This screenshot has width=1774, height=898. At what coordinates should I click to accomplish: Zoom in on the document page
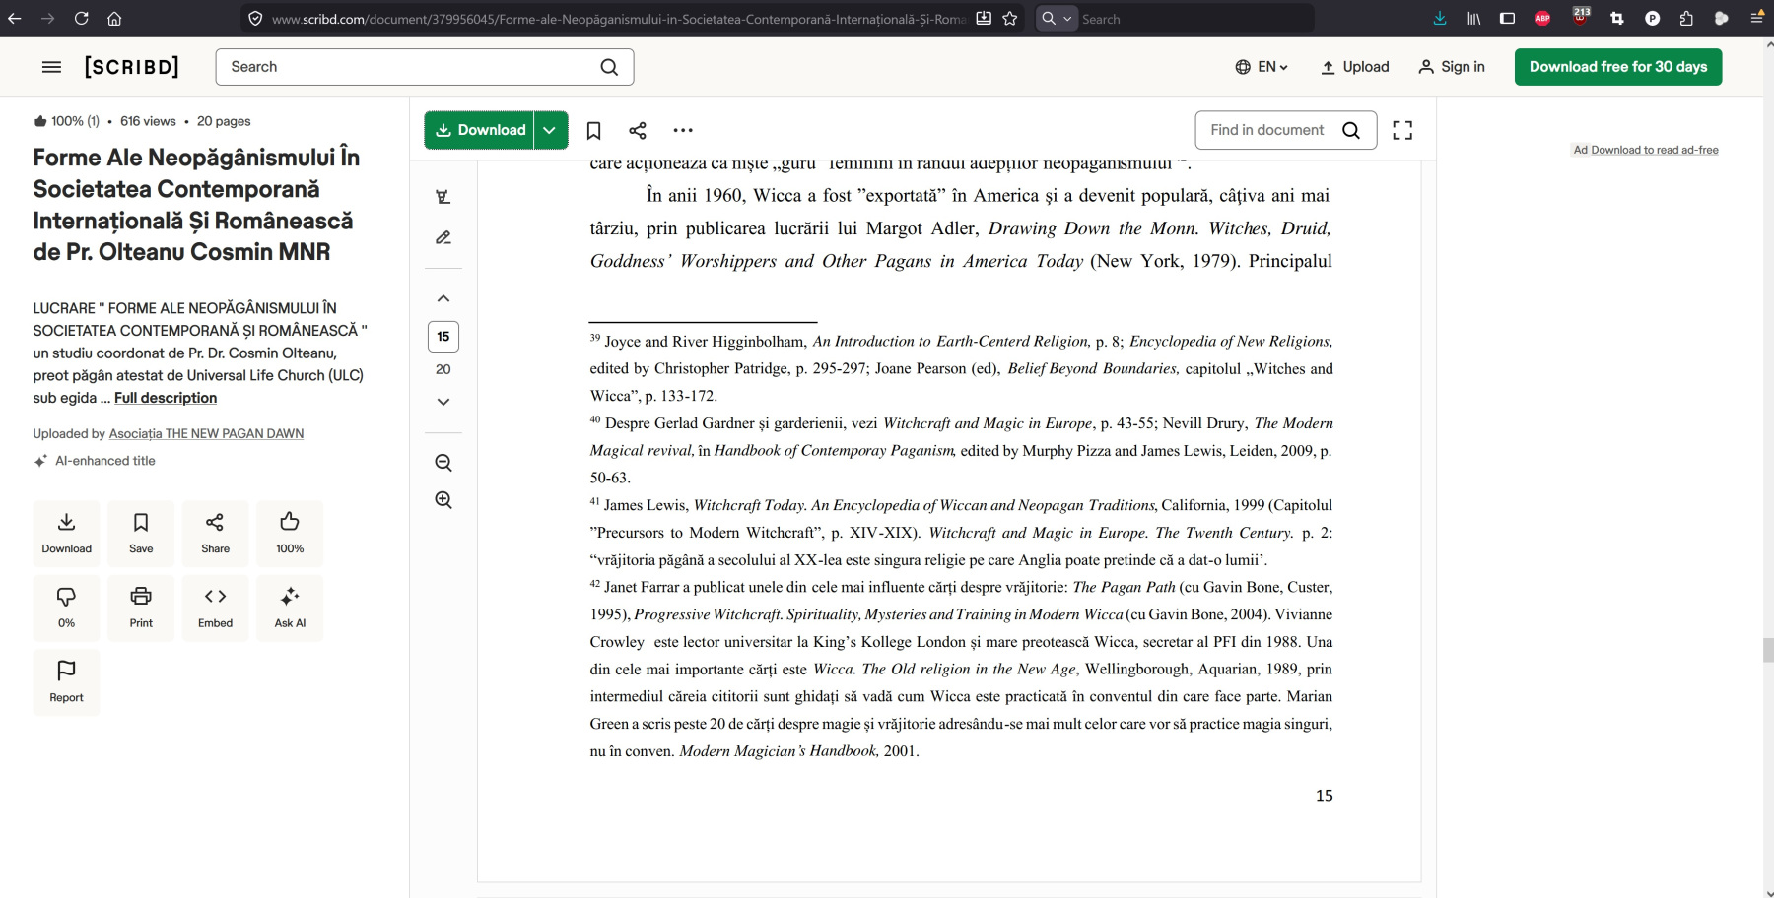point(443,500)
